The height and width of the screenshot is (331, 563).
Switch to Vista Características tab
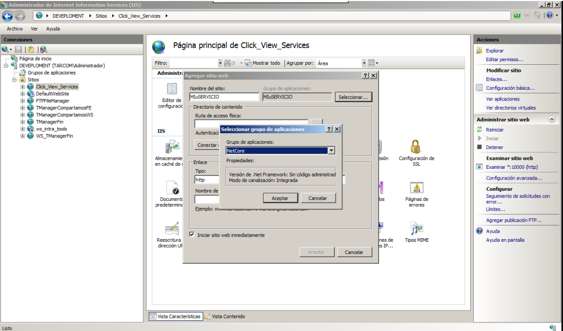click(x=176, y=316)
